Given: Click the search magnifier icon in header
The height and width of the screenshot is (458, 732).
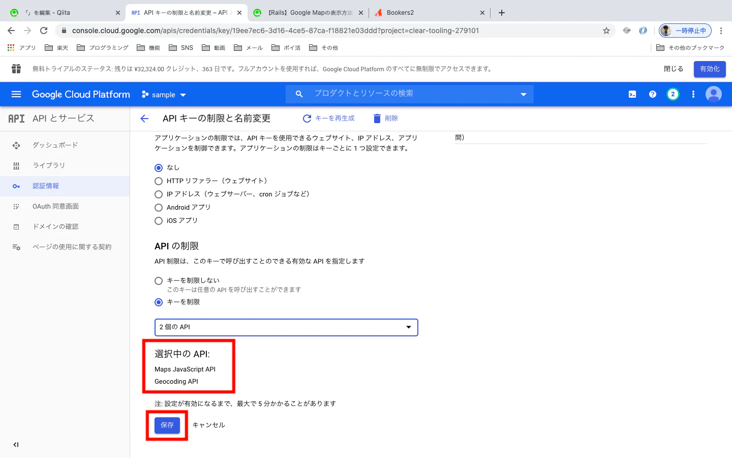Looking at the screenshot, I should click(299, 94).
